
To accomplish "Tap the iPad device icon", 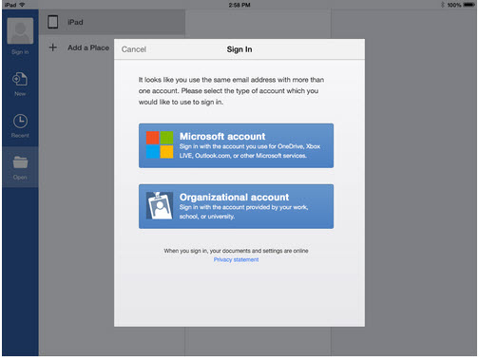I will tap(52, 22).
